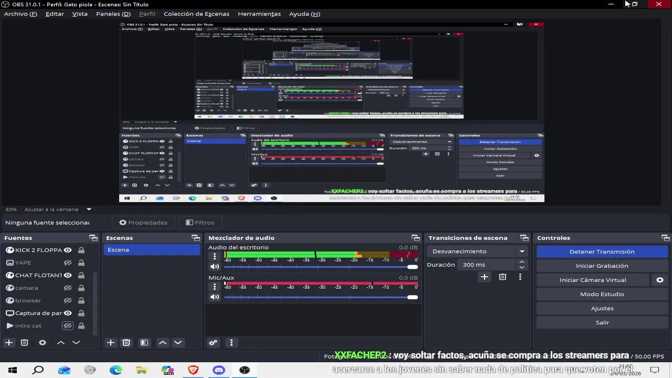The image size is (672, 378).
Task: Undock the Transiciones de escena panel
Action: [524, 238]
